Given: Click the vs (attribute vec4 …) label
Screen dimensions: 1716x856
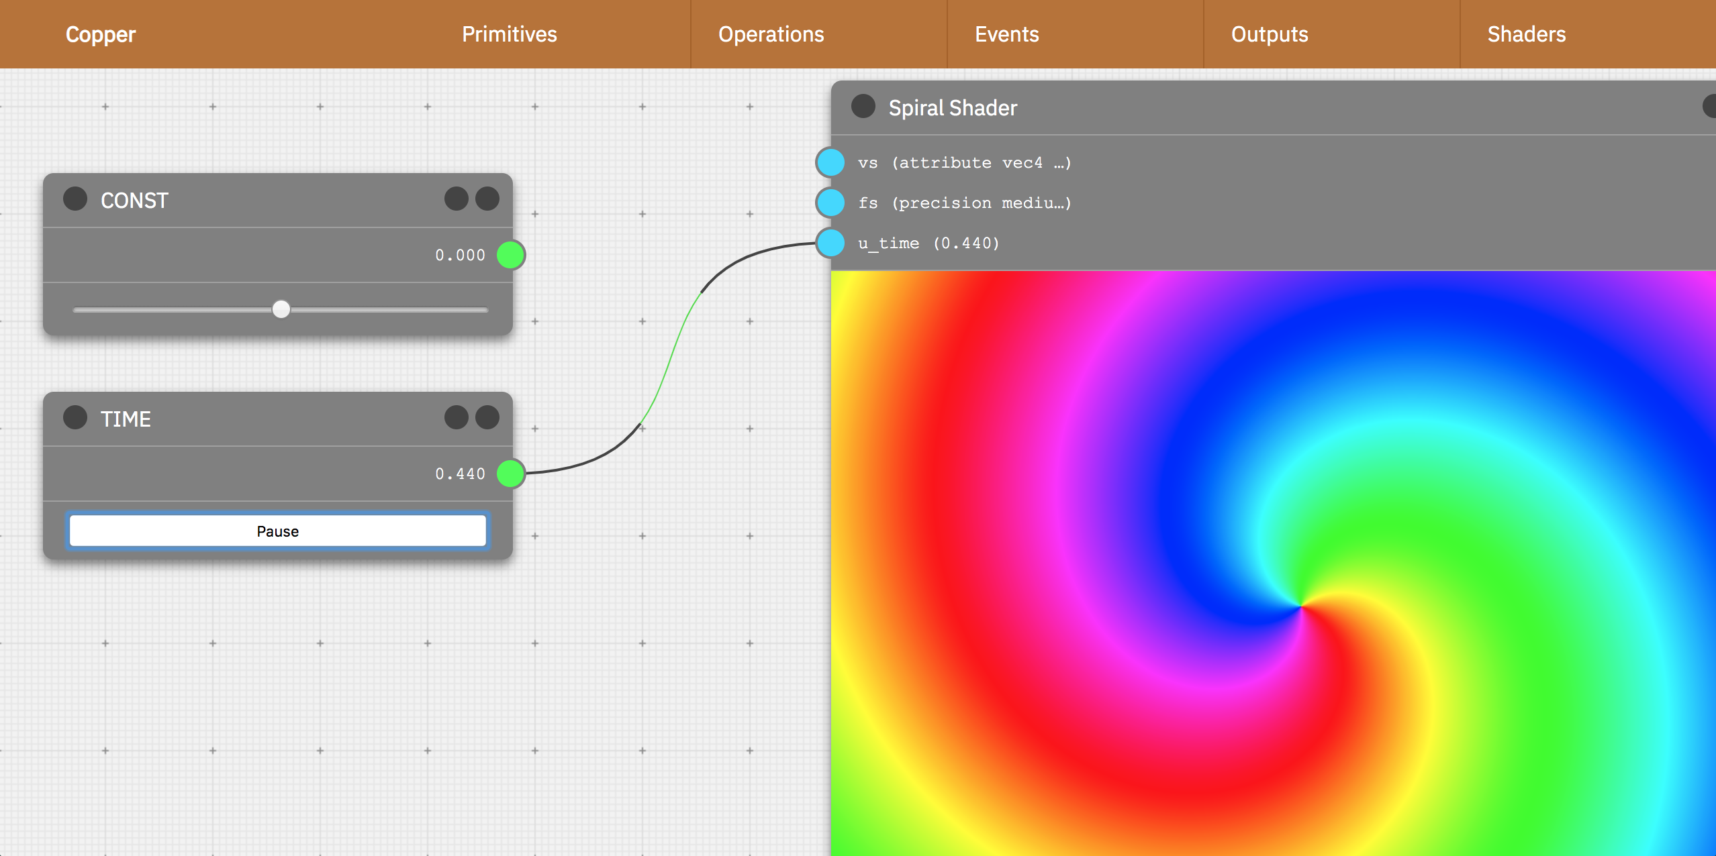Looking at the screenshot, I should point(964,163).
